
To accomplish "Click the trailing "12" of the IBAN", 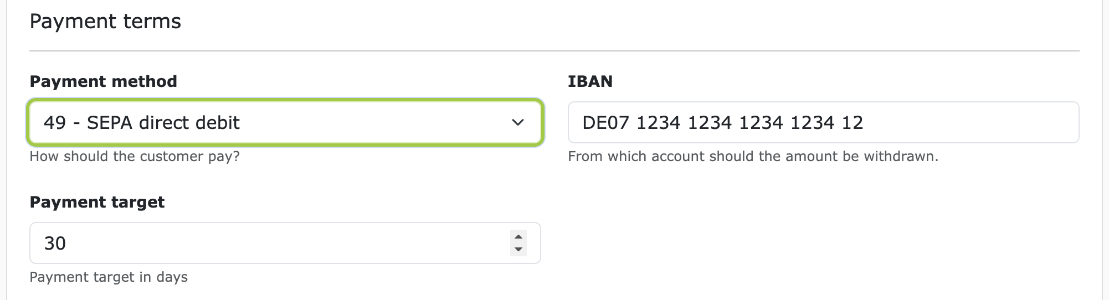I will [x=853, y=122].
